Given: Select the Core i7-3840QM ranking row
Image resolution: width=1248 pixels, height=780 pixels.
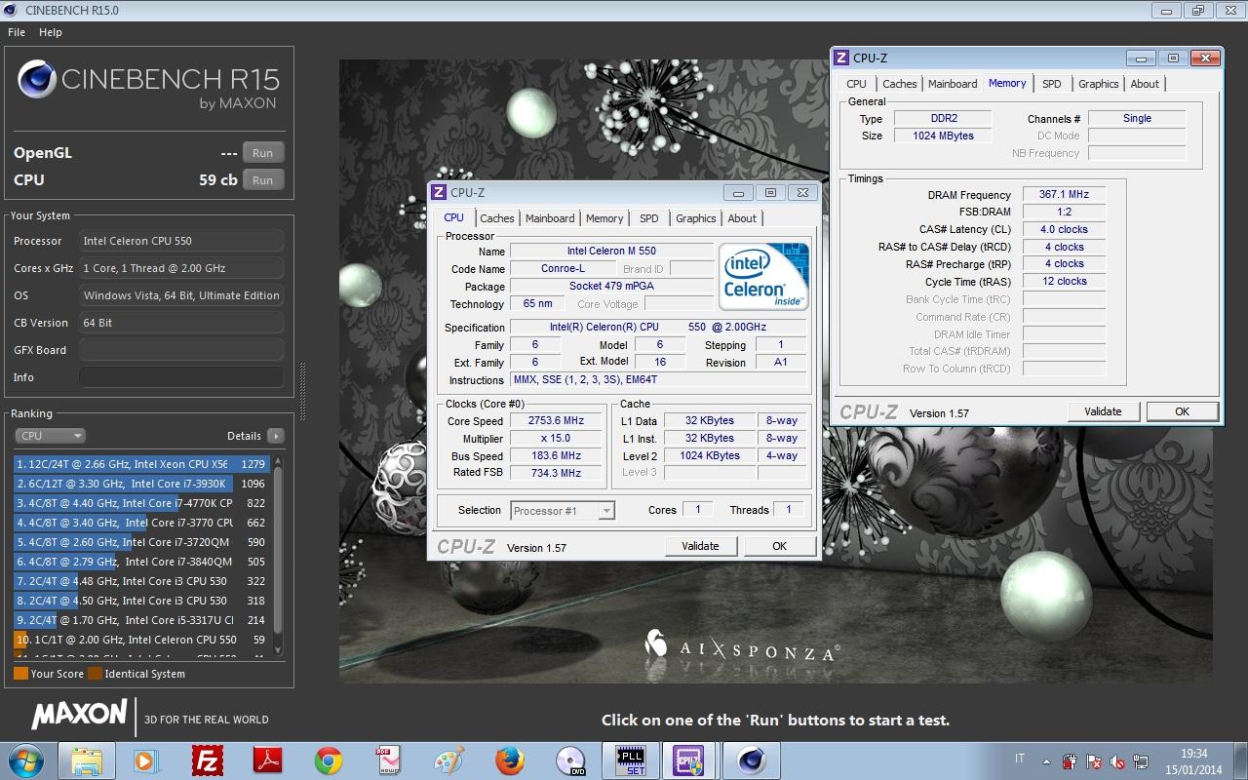Looking at the screenshot, I should click(x=141, y=562).
